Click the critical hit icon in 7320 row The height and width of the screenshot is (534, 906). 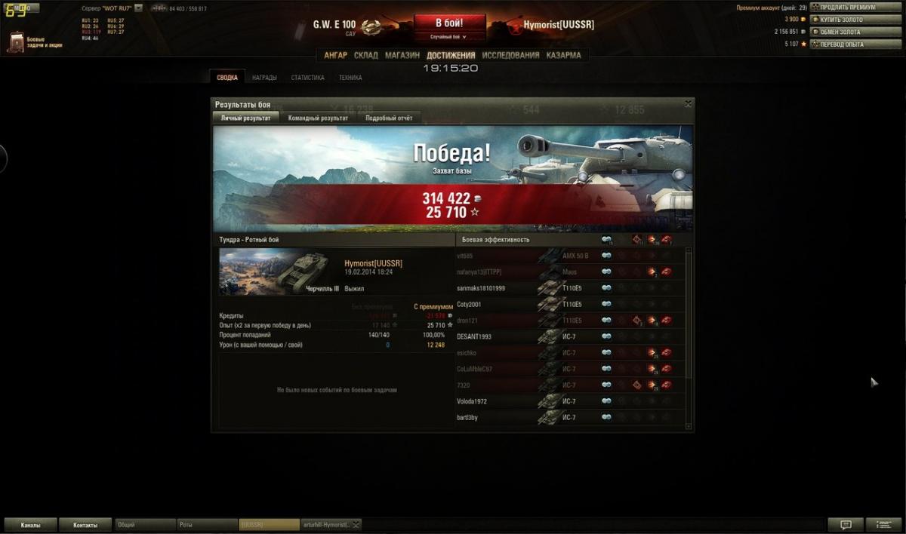coord(636,385)
